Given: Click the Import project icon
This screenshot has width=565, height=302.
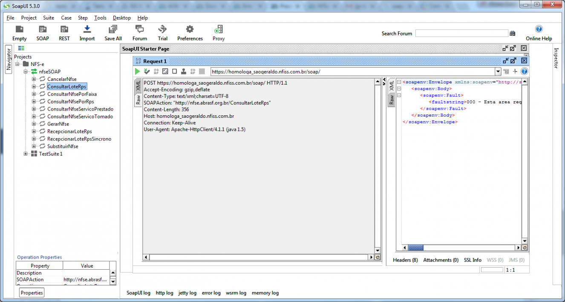Looking at the screenshot, I should [87, 29].
